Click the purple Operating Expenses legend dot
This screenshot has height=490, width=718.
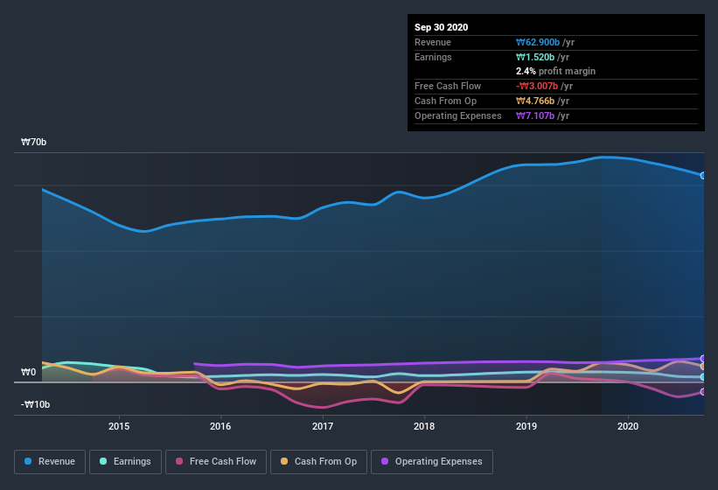pos(383,461)
